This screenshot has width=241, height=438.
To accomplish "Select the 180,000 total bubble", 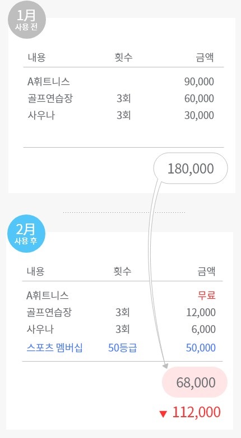I will (191, 168).
